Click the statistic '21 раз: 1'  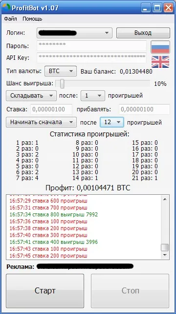click(145, 178)
